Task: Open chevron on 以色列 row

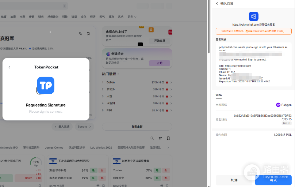Action: [171, 103]
